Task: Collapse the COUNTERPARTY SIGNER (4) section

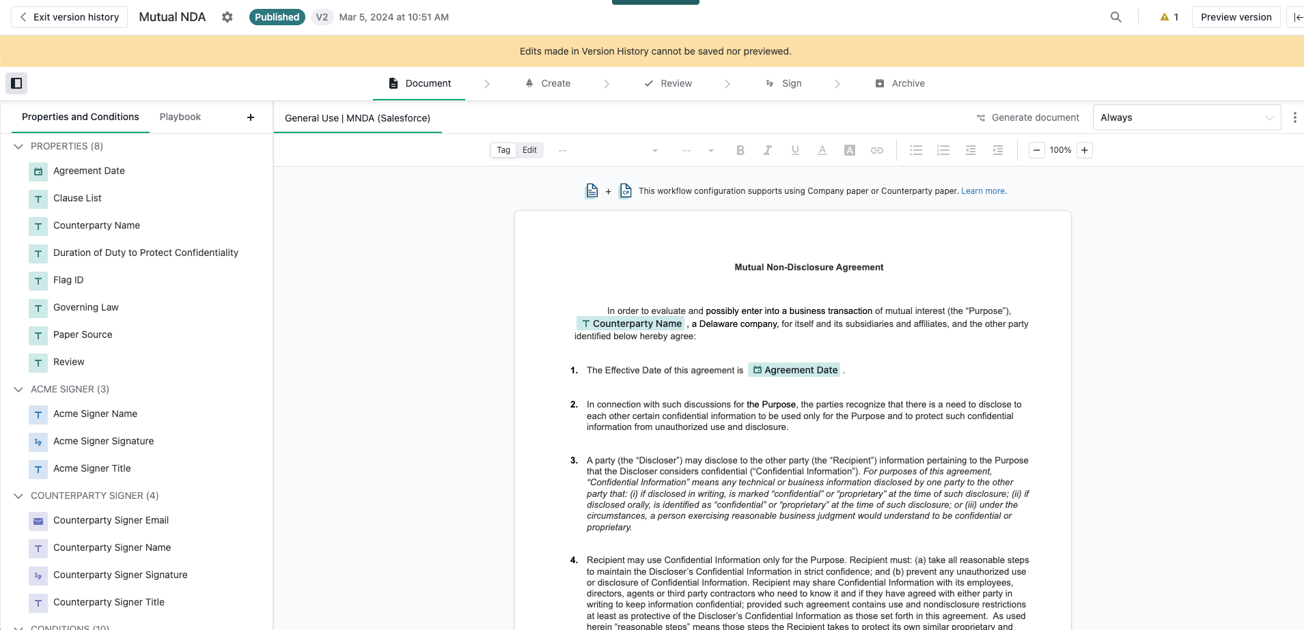Action: (x=18, y=496)
